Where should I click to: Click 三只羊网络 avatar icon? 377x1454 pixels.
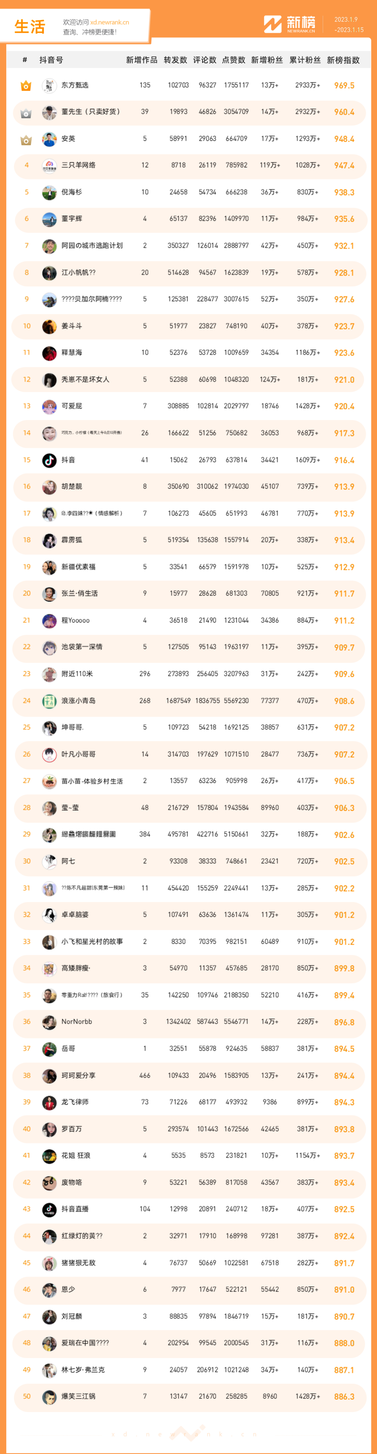[49, 166]
